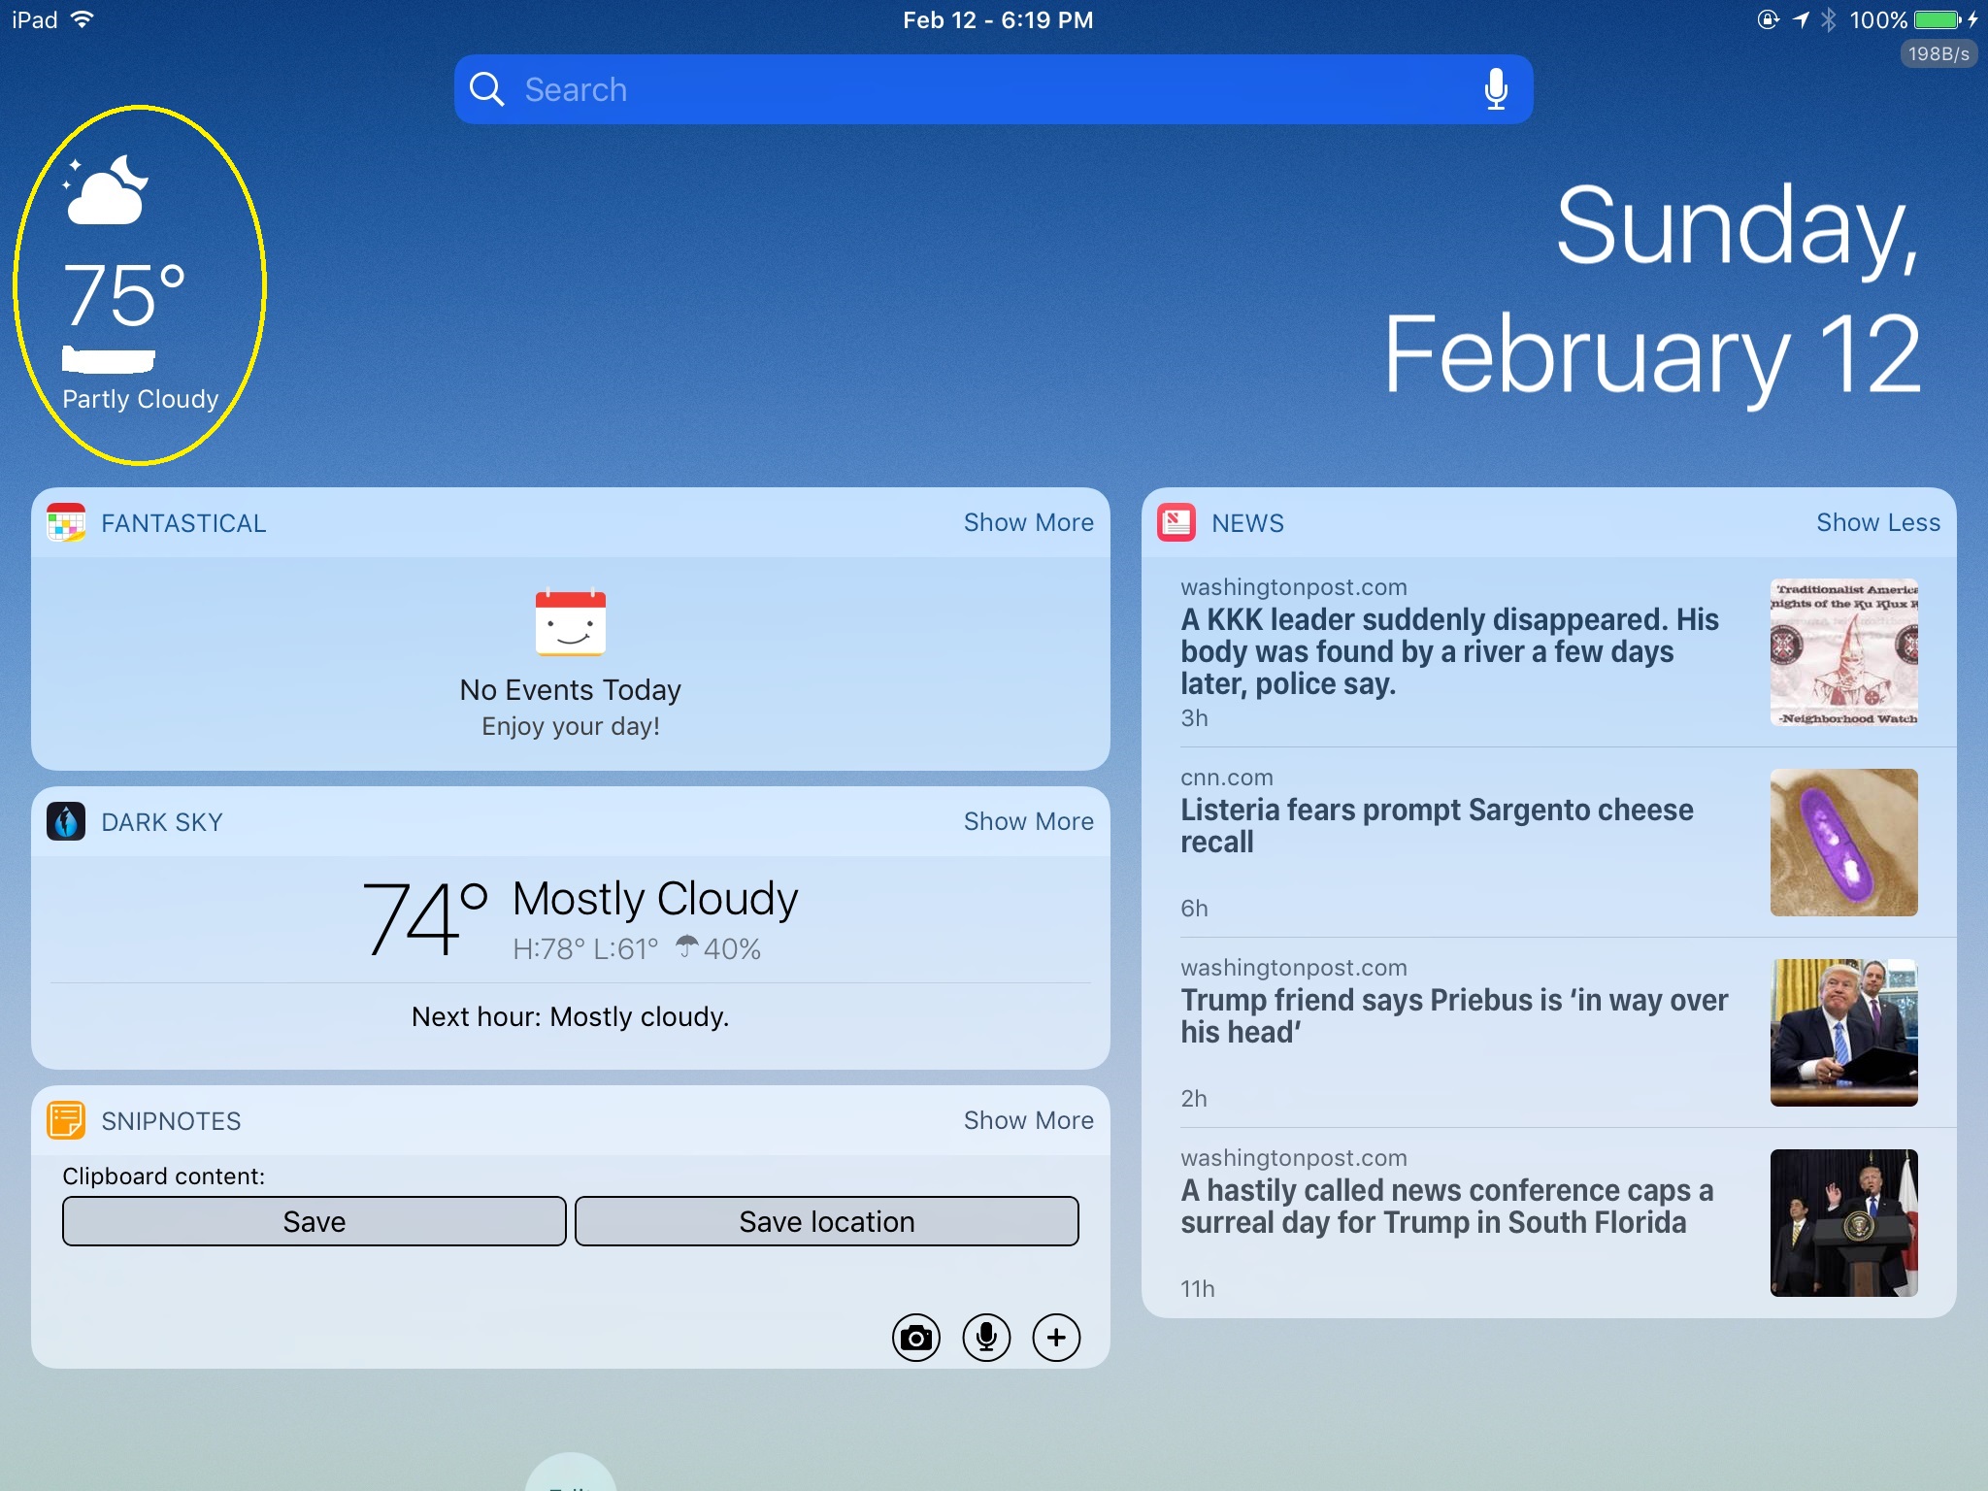Expand Snipnotes widget with Show More
This screenshot has width=1988, height=1491.
click(1028, 1121)
